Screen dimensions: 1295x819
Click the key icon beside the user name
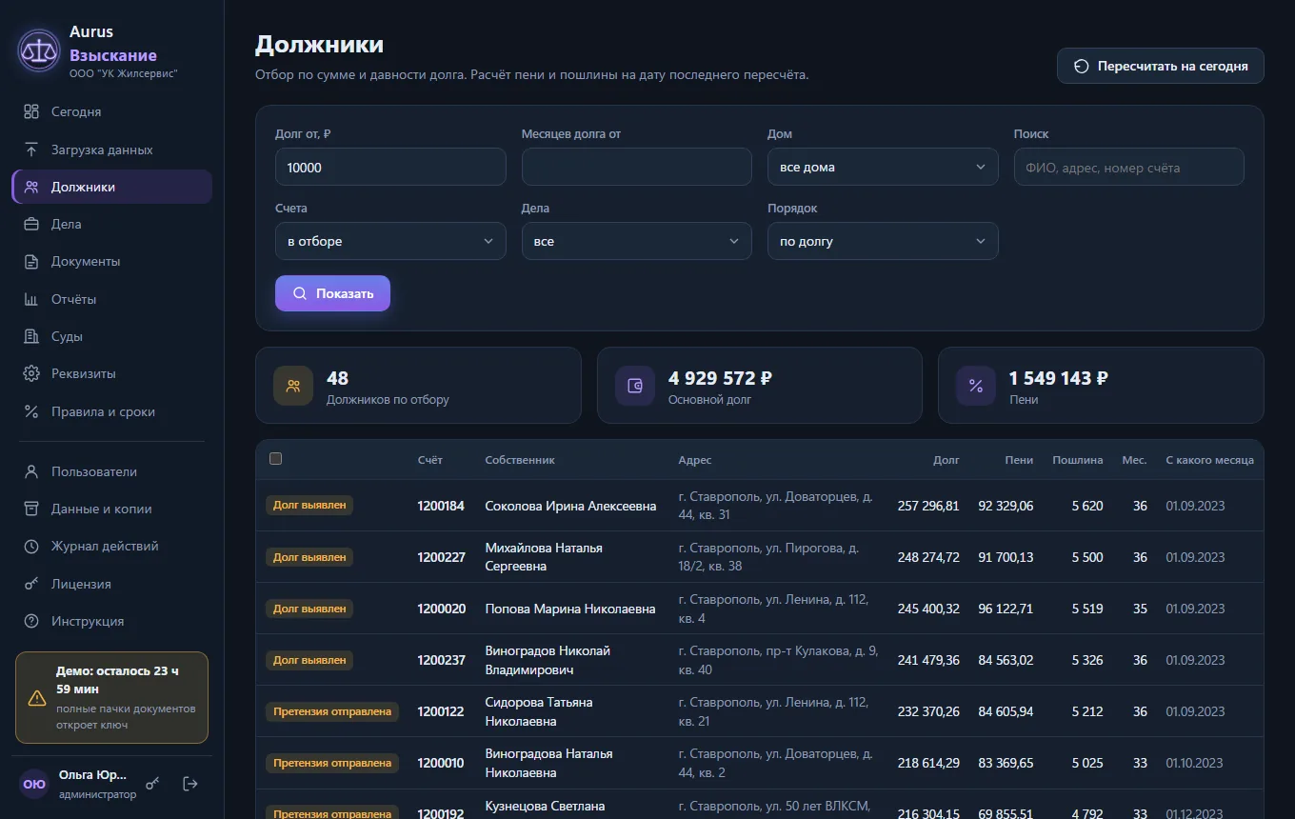click(152, 784)
